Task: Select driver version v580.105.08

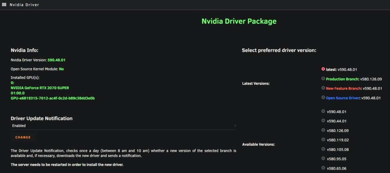Action: point(323,149)
